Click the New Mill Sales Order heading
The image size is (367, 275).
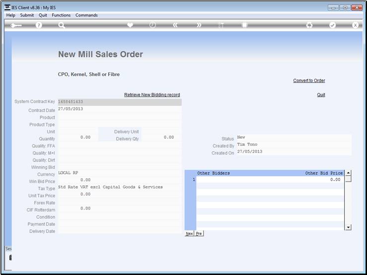pyautogui.click(x=100, y=55)
